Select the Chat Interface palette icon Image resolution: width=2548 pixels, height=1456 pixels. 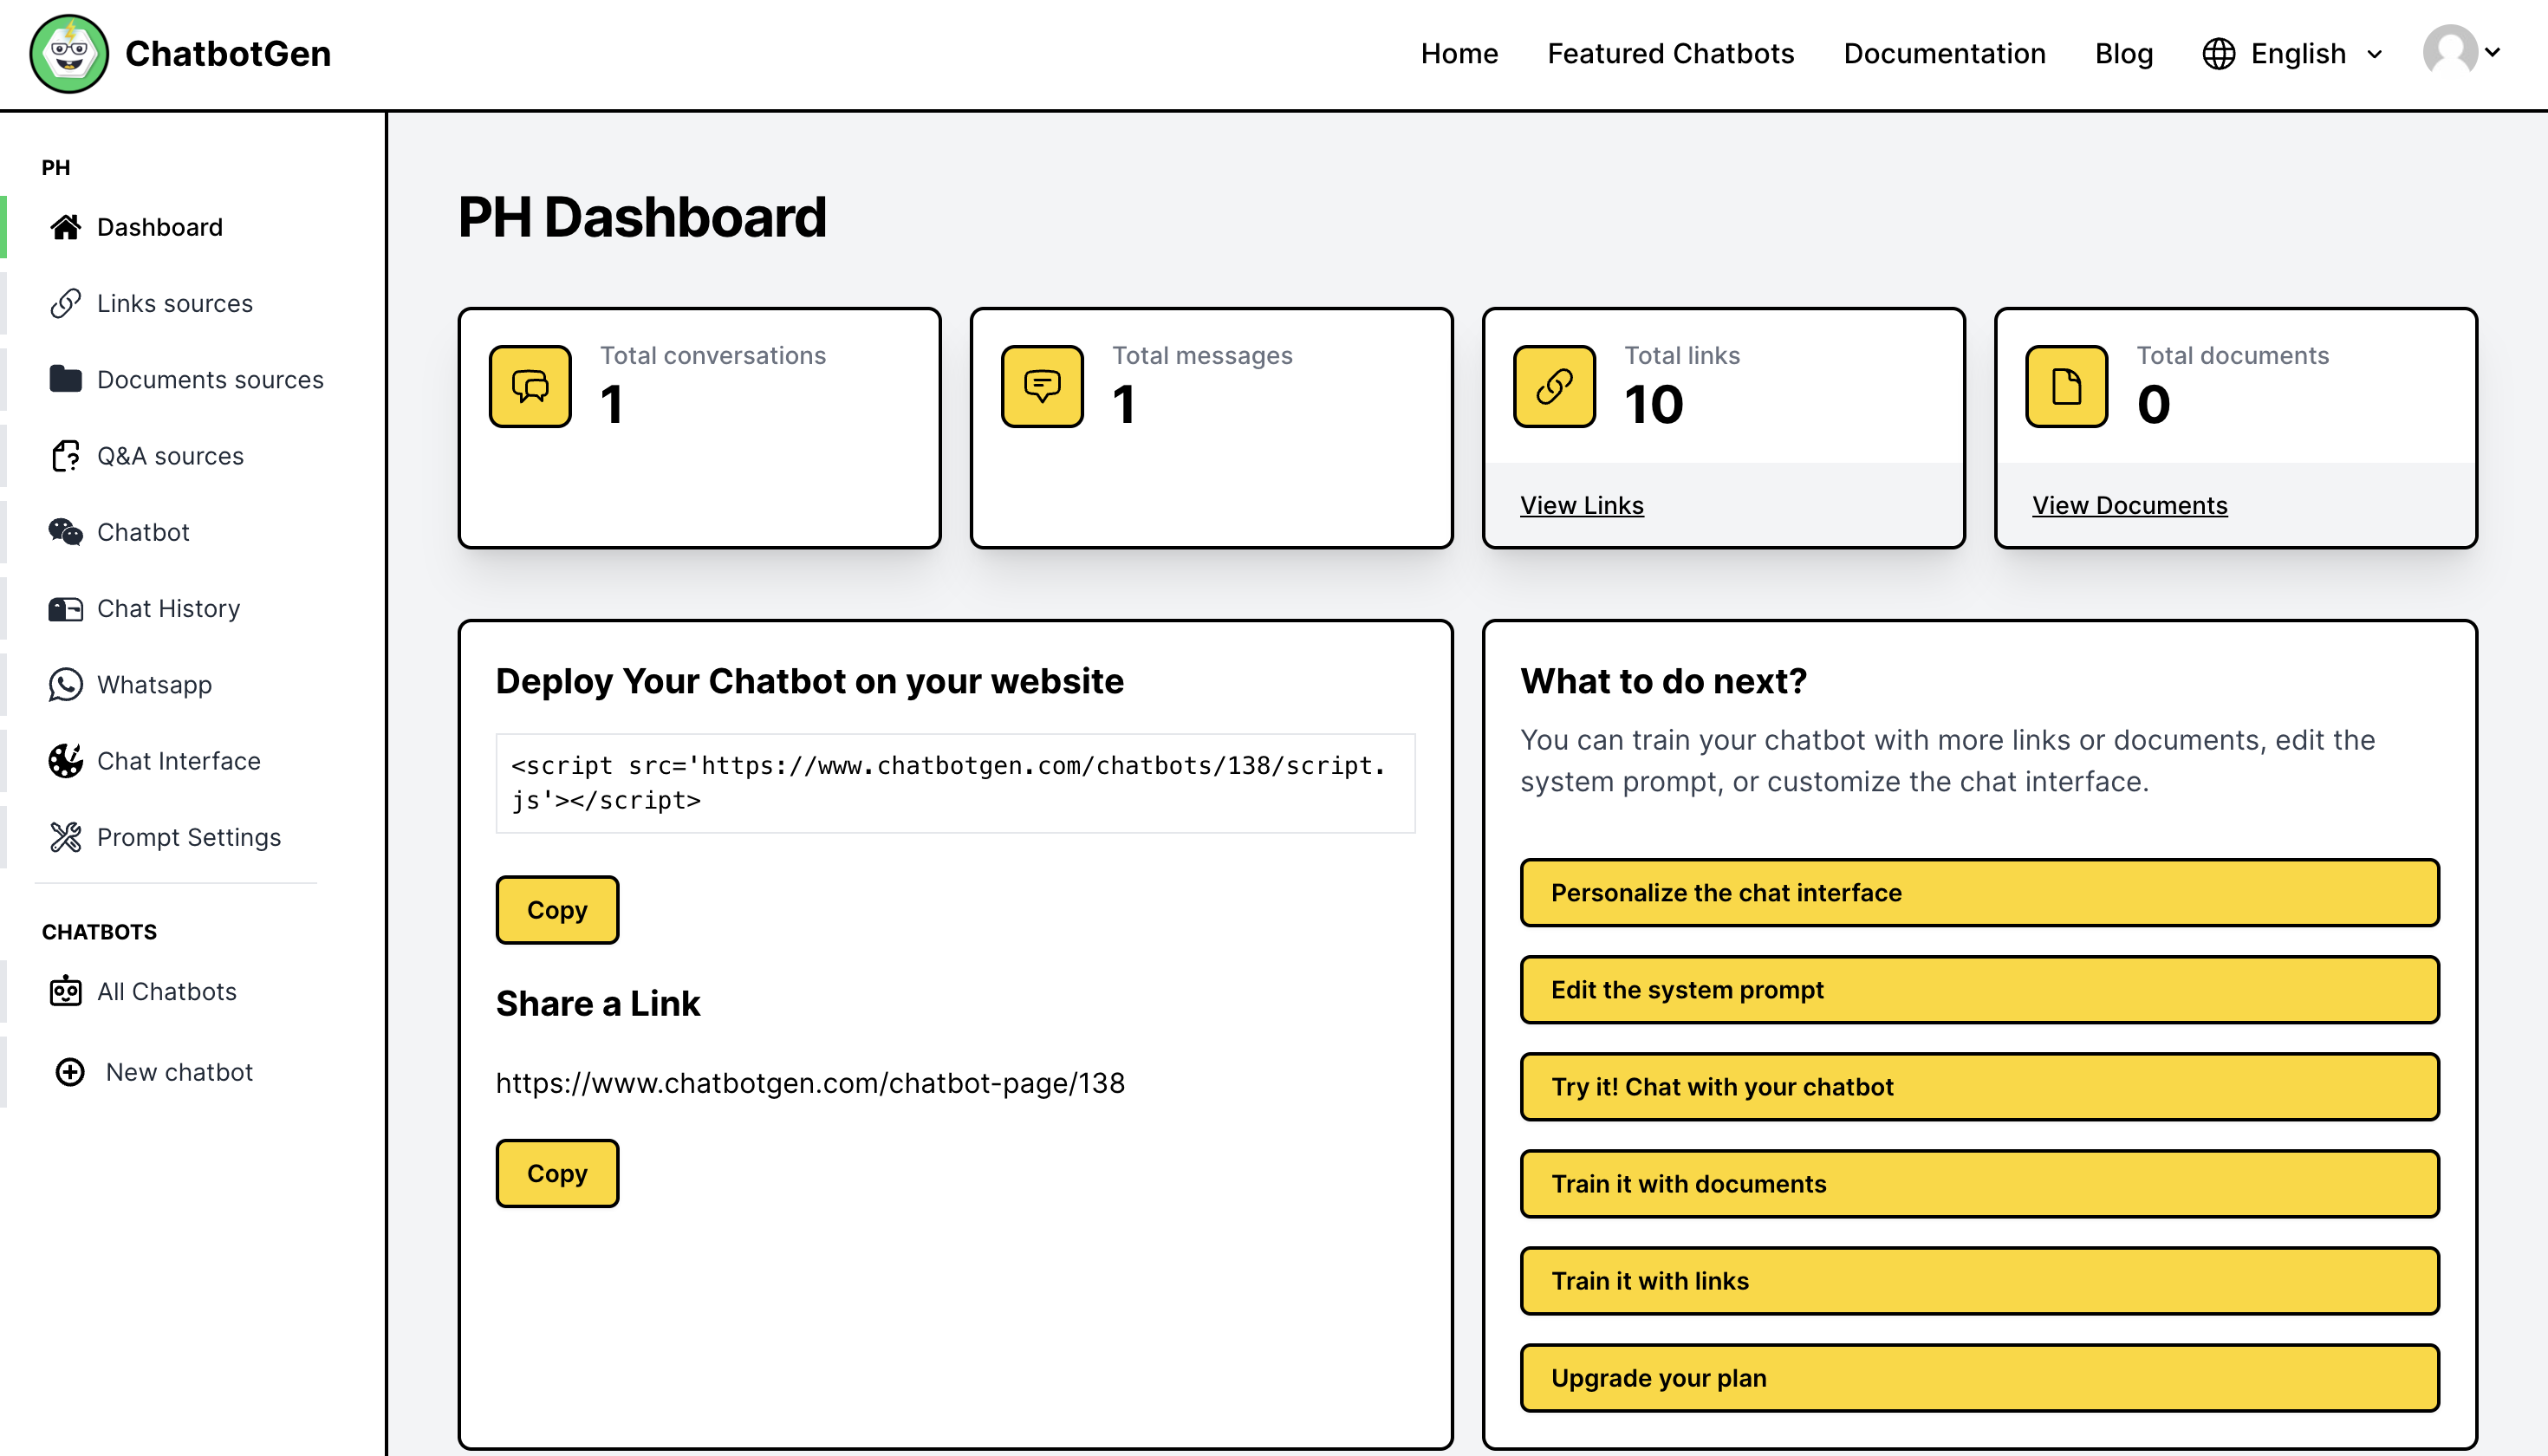pyautogui.click(x=65, y=761)
